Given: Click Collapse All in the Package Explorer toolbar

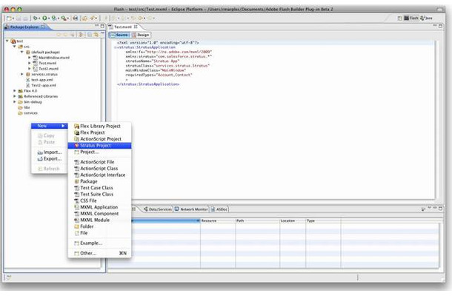Looking at the screenshot, I should pyautogui.click(x=90, y=35).
